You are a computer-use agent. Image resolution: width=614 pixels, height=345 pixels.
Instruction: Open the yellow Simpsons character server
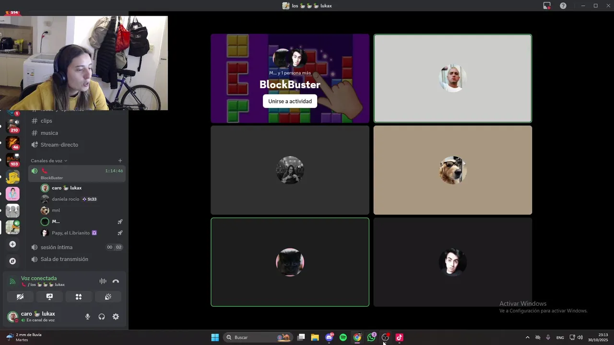coord(12,177)
